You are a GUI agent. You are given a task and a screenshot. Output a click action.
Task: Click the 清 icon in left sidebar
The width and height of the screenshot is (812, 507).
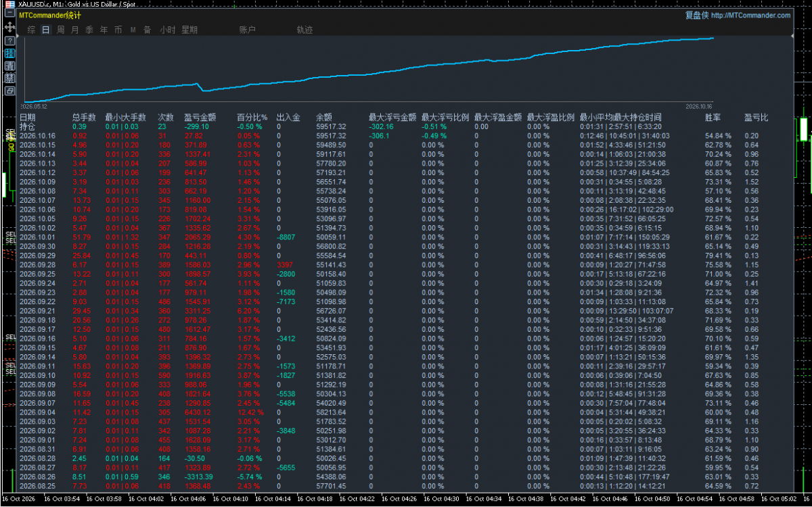[x=9, y=66]
